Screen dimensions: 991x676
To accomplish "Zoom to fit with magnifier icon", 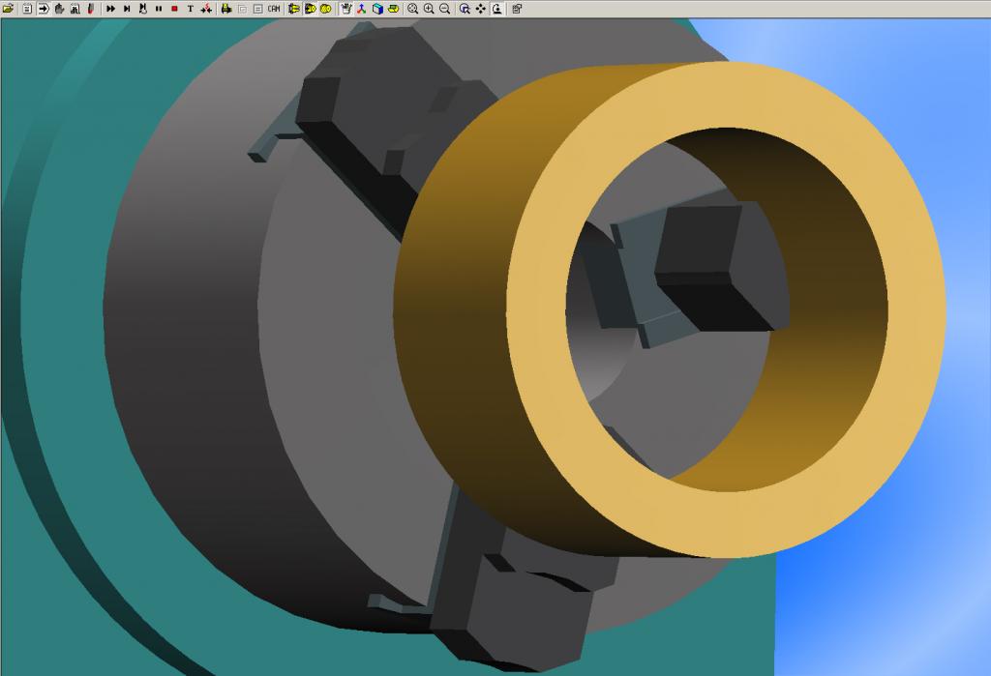I will (412, 9).
